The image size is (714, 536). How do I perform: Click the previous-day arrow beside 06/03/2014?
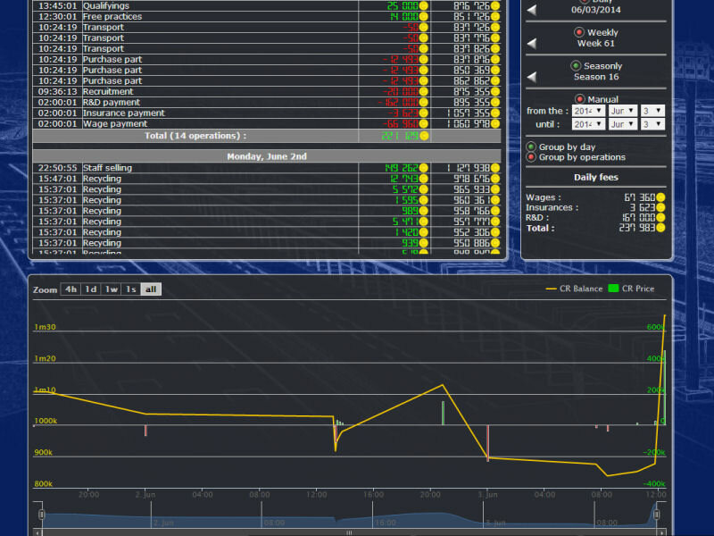[532, 10]
